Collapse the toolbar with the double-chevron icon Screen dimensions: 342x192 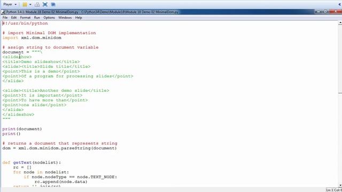(x=340, y=4)
